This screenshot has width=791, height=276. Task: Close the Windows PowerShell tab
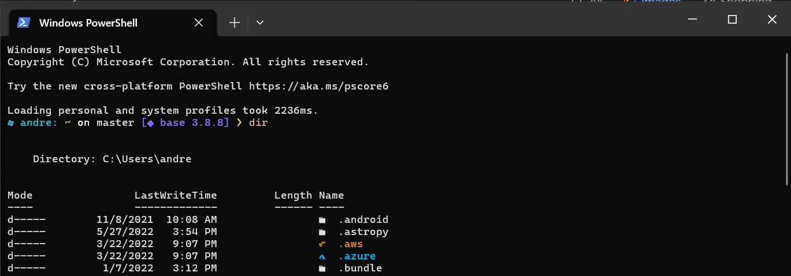click(x=199, y=23)
